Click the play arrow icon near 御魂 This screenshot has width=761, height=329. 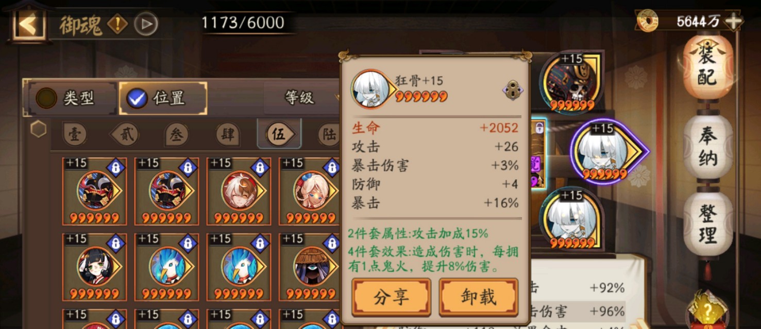coord(146,24)
